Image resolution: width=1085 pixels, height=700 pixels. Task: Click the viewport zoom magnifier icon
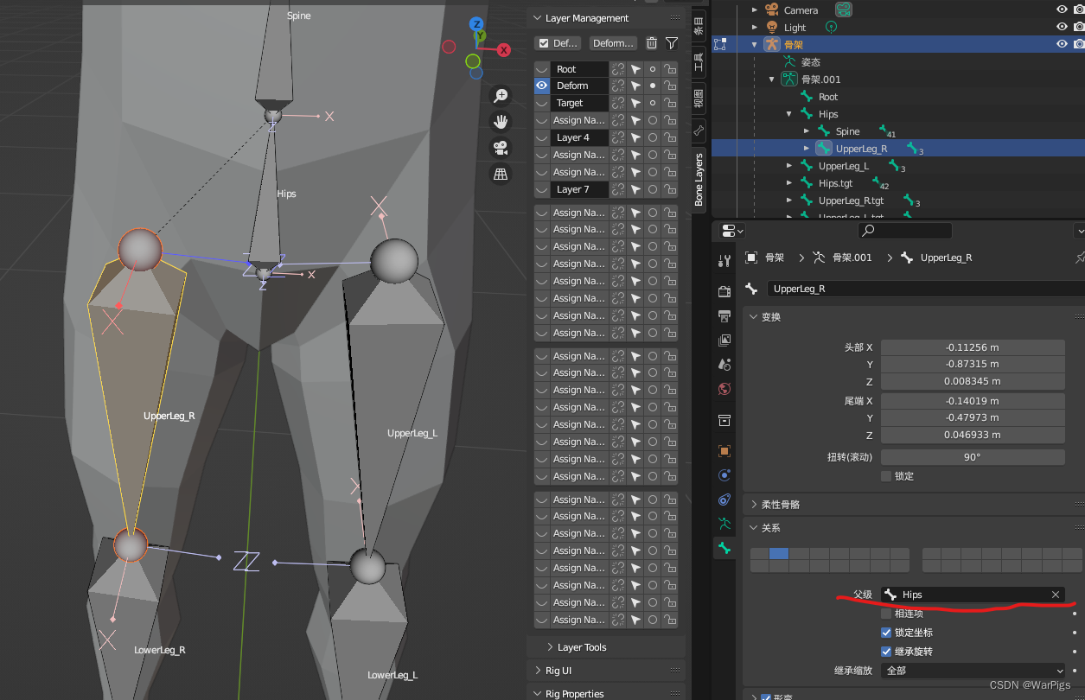click(501, 96)
